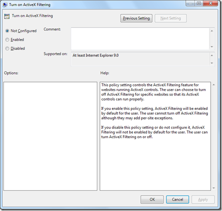This screenshot has height=211, width=222.
Task: Click the Supported on scroll up arrow
Action: click(x=212, y=55)
